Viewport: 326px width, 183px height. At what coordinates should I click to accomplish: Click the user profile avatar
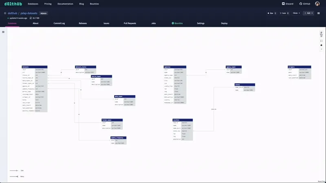[x=317, y=4]
